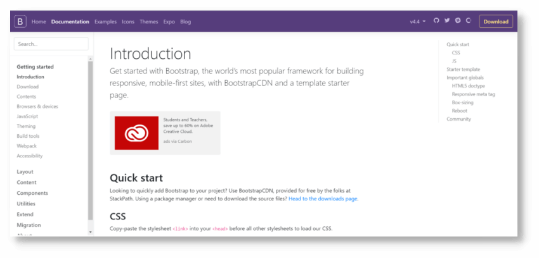Click the Download button in navbar
539x258 pixels.
click(x=496, y=21)
